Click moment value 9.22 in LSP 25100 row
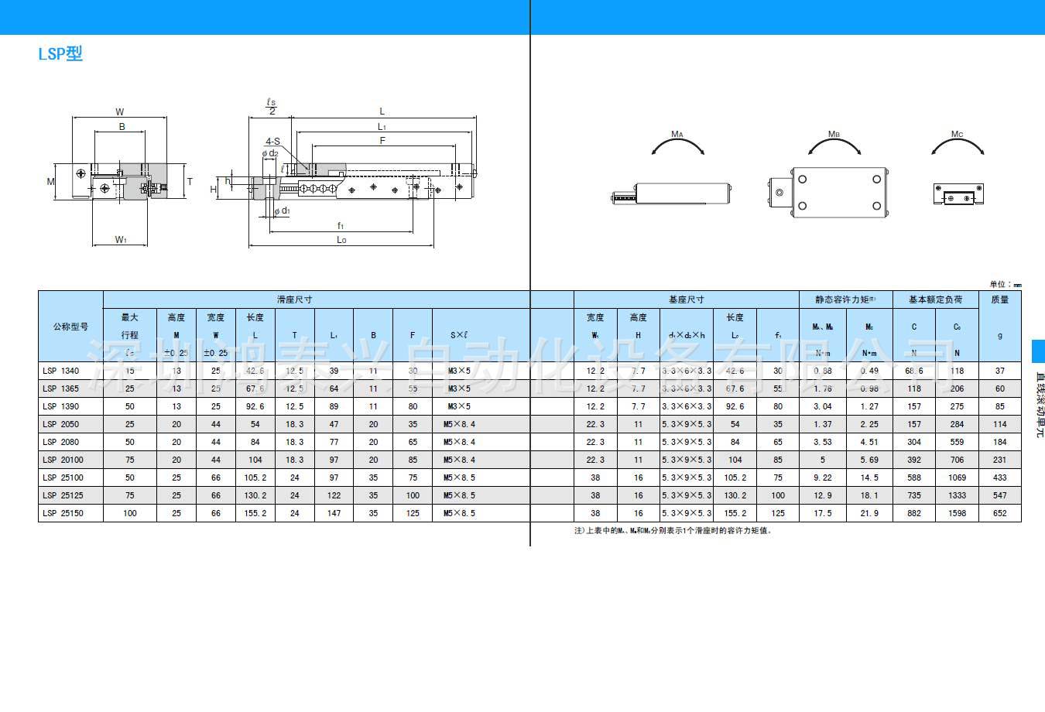Image resolution: width=1045 pixels, height=712 pixels. 822,478
